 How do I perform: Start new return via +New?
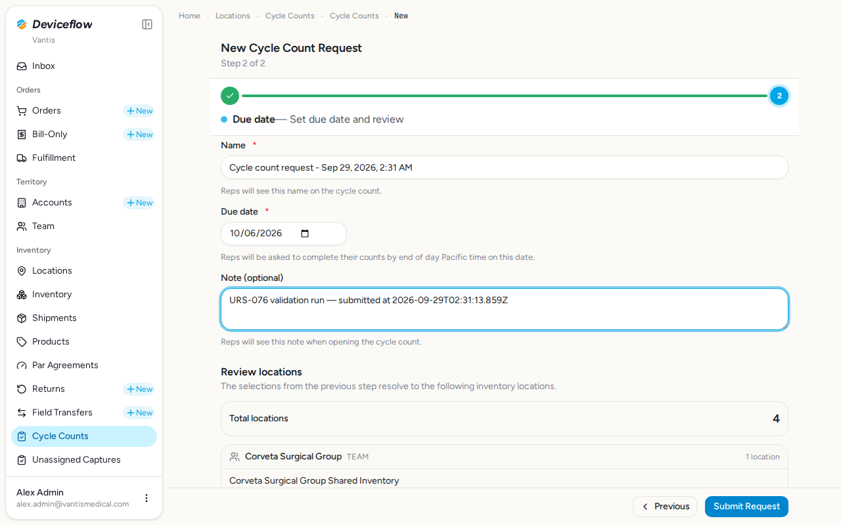[139, 389]
